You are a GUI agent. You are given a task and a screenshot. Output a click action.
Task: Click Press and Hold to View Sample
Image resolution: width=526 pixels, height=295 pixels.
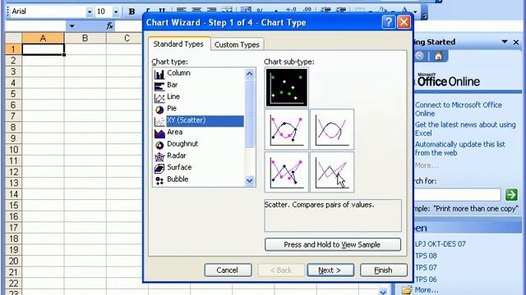coord(332,244)
